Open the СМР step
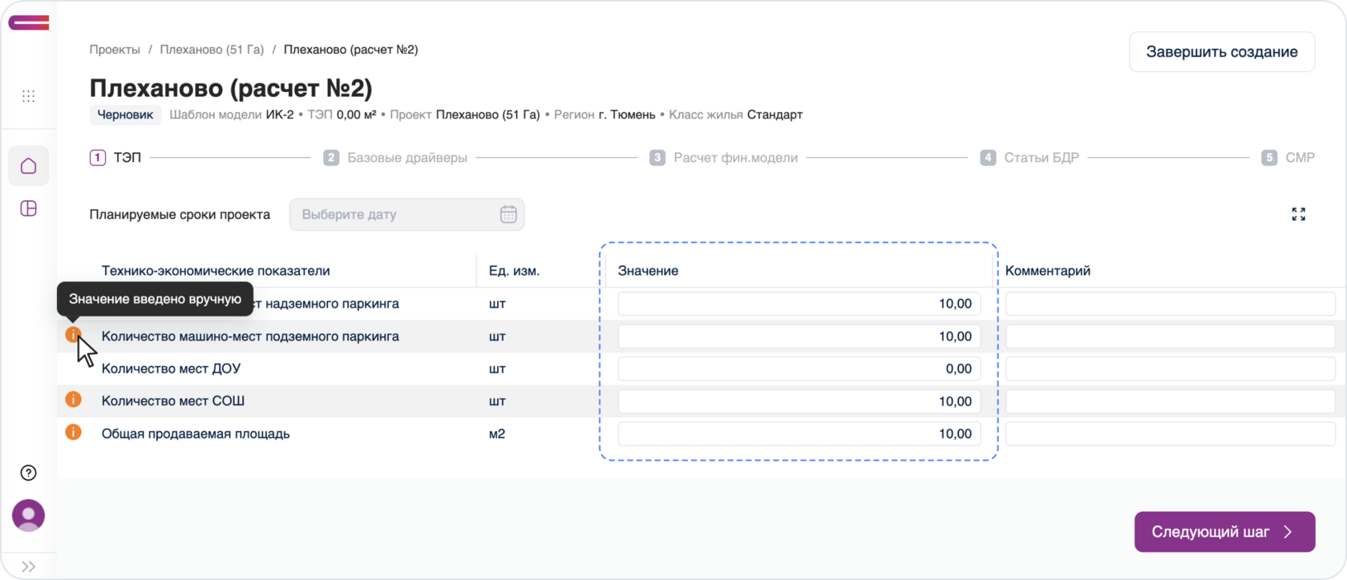 (x=1288, y=158)
